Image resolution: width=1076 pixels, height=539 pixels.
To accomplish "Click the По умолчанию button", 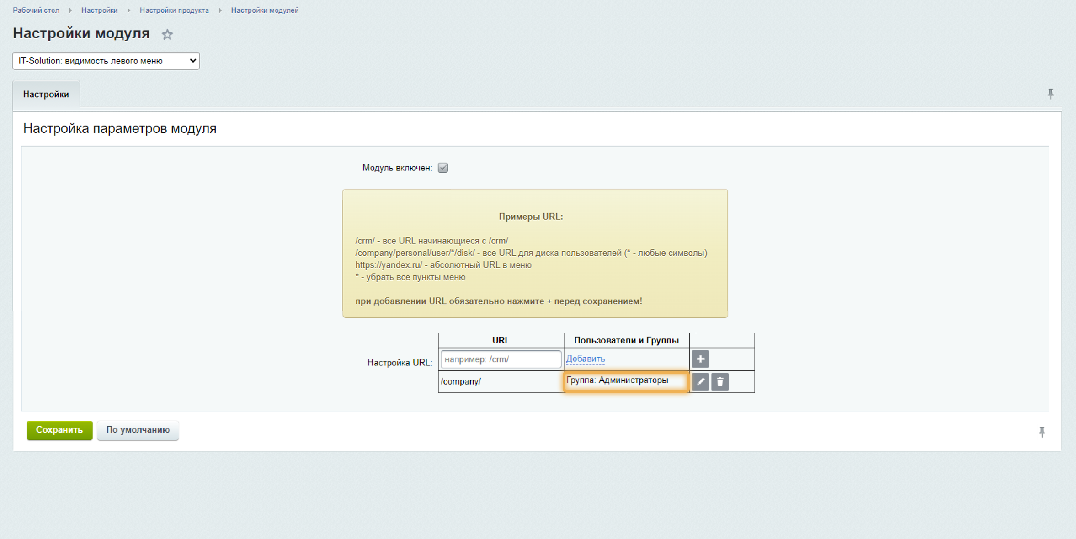I will 138,430.
